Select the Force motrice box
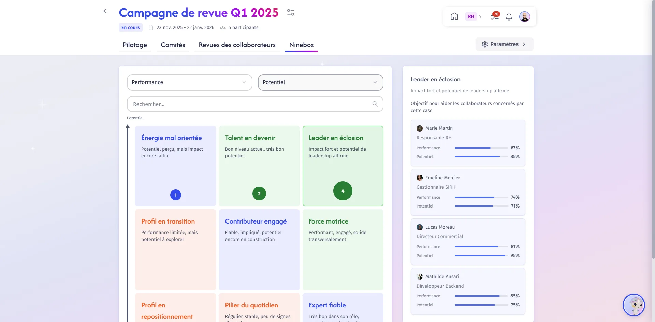 pos(343,250)
